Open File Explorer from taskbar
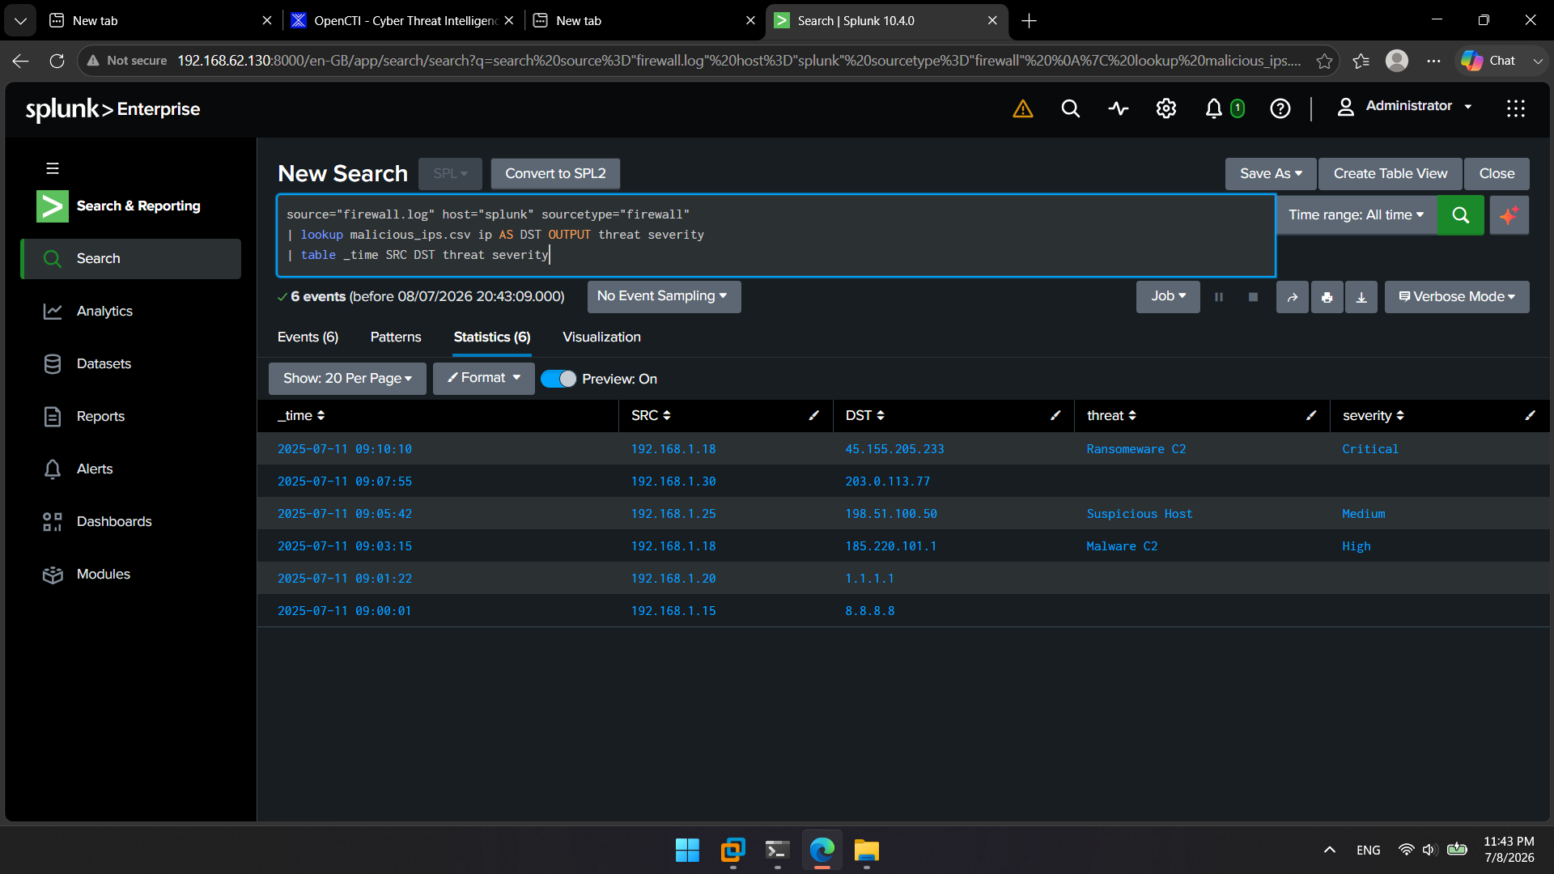 866,851
